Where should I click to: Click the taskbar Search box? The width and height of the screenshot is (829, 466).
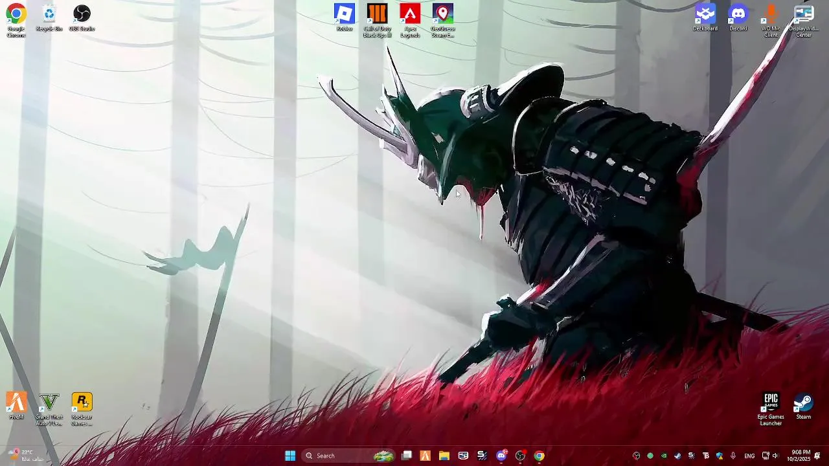click(349, 456)
